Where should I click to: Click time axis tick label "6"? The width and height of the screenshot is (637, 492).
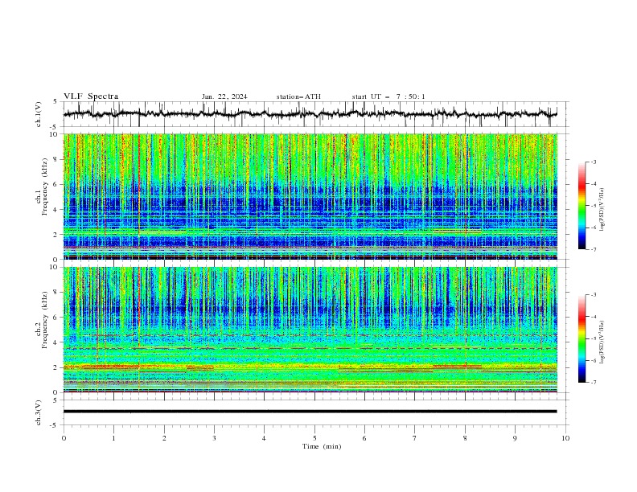coord(364,438)
